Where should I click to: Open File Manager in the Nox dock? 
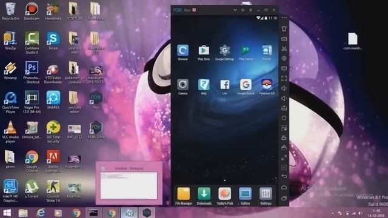[x=184, y=196]
